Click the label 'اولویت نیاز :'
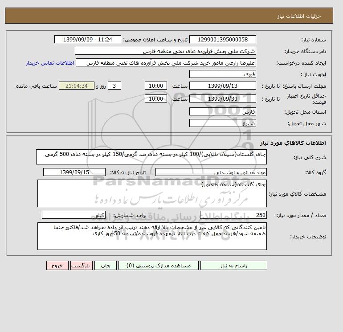Image resolution: width=343 pixels, height=332 pixels. (314, 74)
